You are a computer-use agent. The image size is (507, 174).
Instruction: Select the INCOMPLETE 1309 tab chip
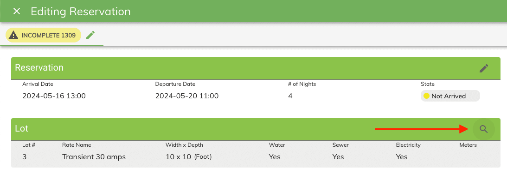(x=43, y=35)
